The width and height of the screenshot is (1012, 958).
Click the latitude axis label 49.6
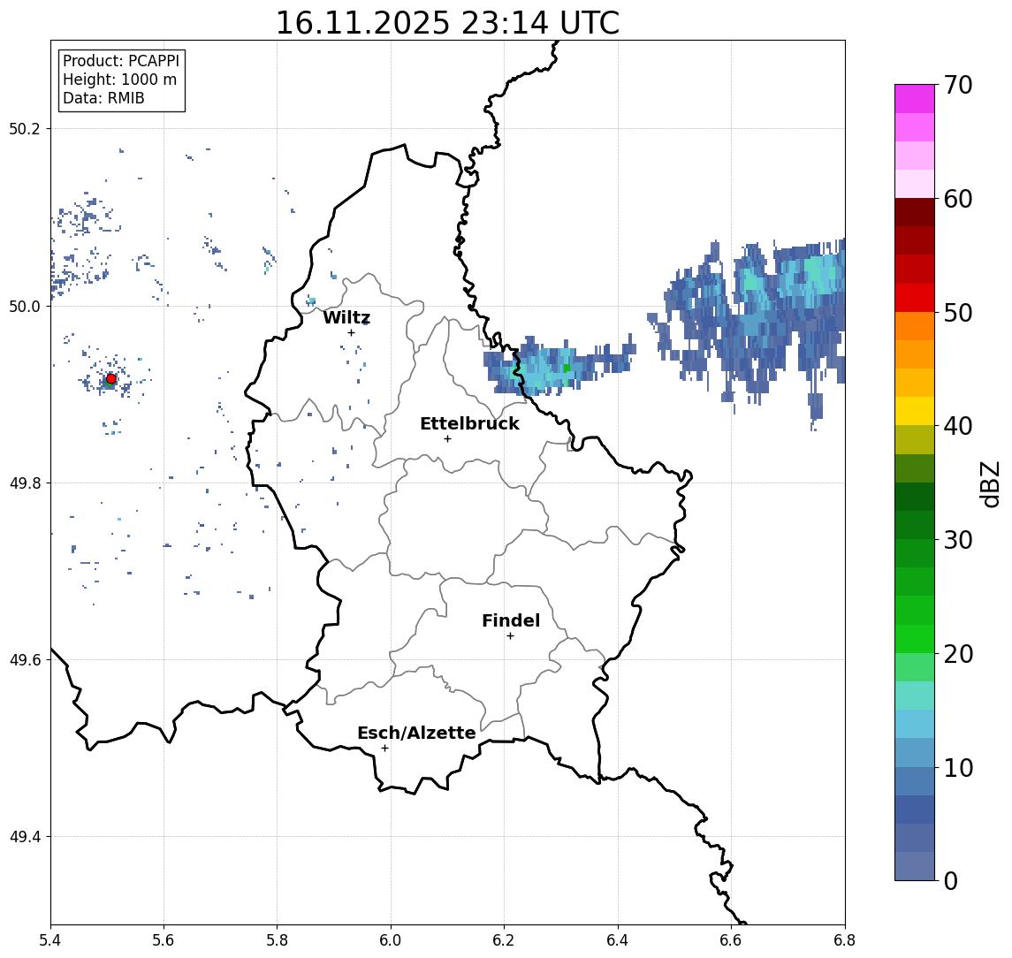25,660
